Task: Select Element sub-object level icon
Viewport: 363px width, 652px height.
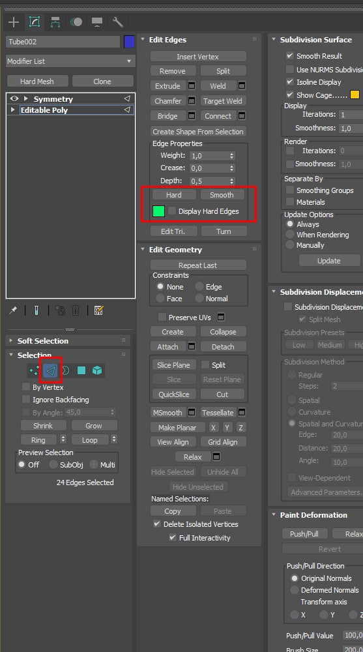Action: pos(97,370)
